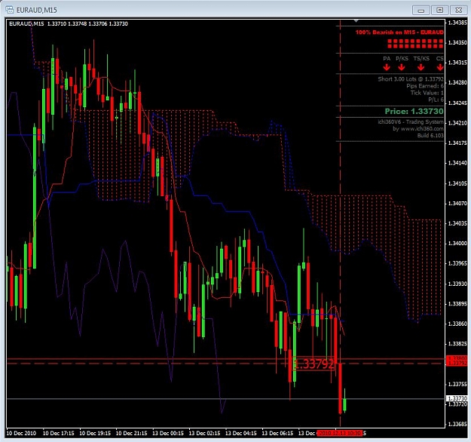Click the 1.34210 price scale label
471x442 pixels.
[x=457, y=123]
